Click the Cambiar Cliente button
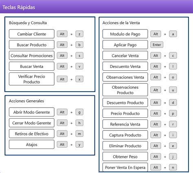The width and height of the screenshot is (193, 173). 32,34
